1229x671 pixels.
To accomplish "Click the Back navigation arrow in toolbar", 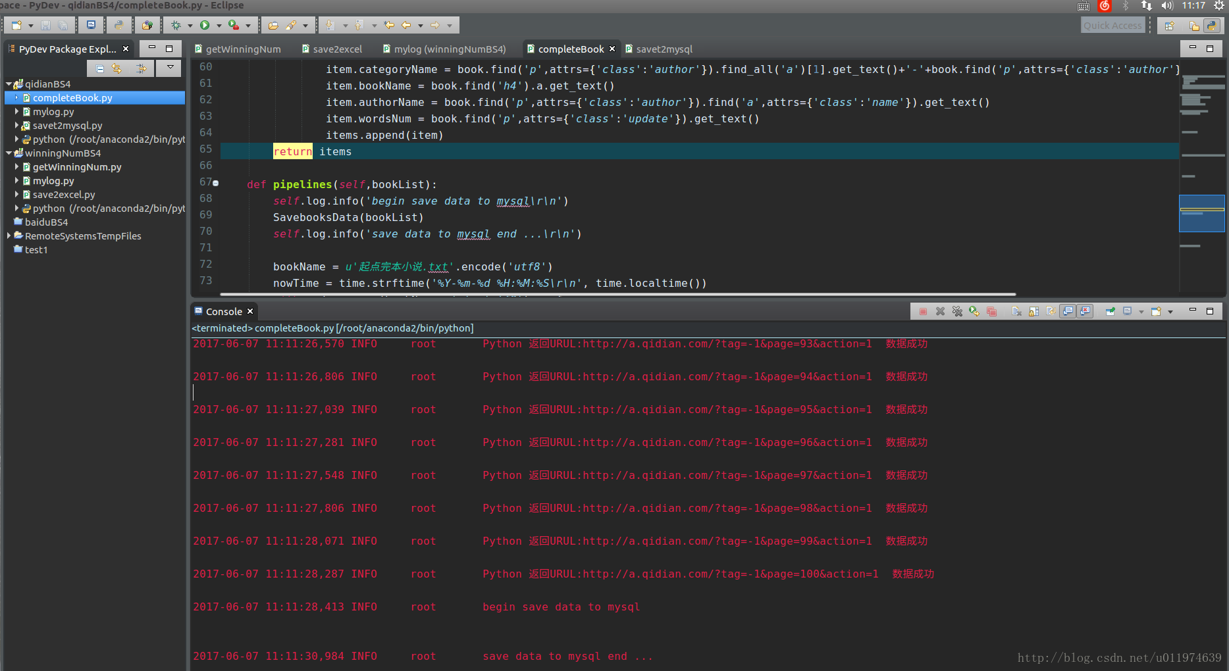I will coord(406,25).
